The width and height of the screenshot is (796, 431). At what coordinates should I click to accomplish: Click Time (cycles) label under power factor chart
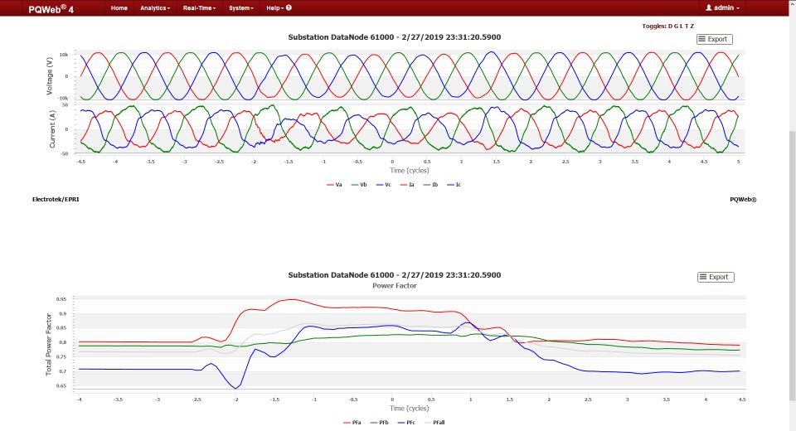(x=409, y=408)
